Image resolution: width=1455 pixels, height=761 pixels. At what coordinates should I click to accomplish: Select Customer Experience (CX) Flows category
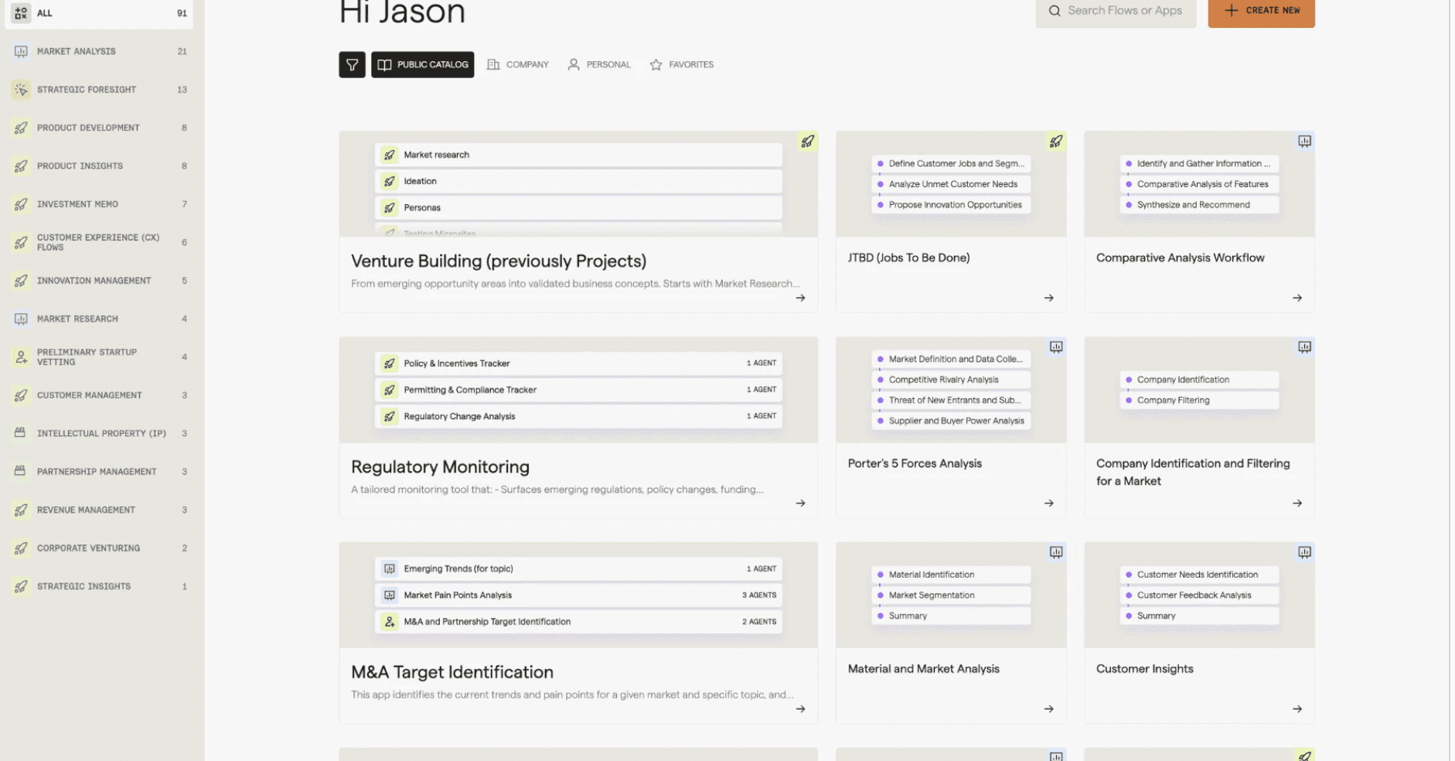tap(99, 243)
